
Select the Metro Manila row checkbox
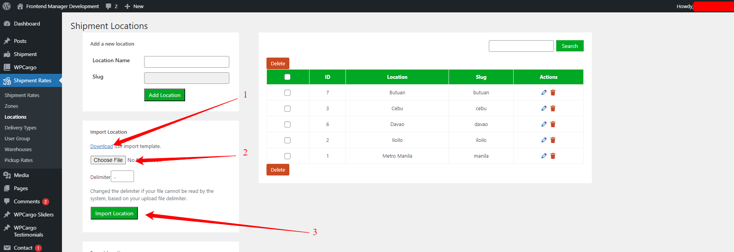tap(287, 156)
